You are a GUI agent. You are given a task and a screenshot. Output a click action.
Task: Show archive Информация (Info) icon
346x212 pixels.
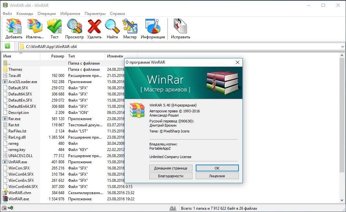point(153,26)
